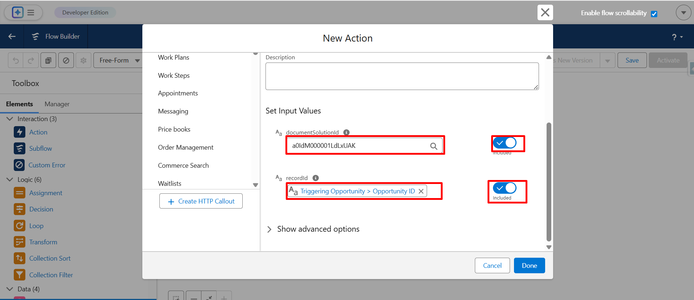The width and height of the screenshot is (694, 300).
Task: Click the Collection Filter funnel icon
Action: coord(20,275)
